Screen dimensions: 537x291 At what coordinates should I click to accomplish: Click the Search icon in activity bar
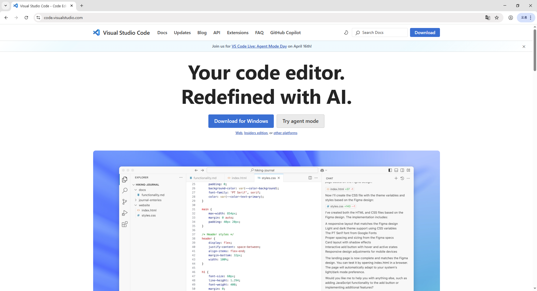click(x=125, y=191)
